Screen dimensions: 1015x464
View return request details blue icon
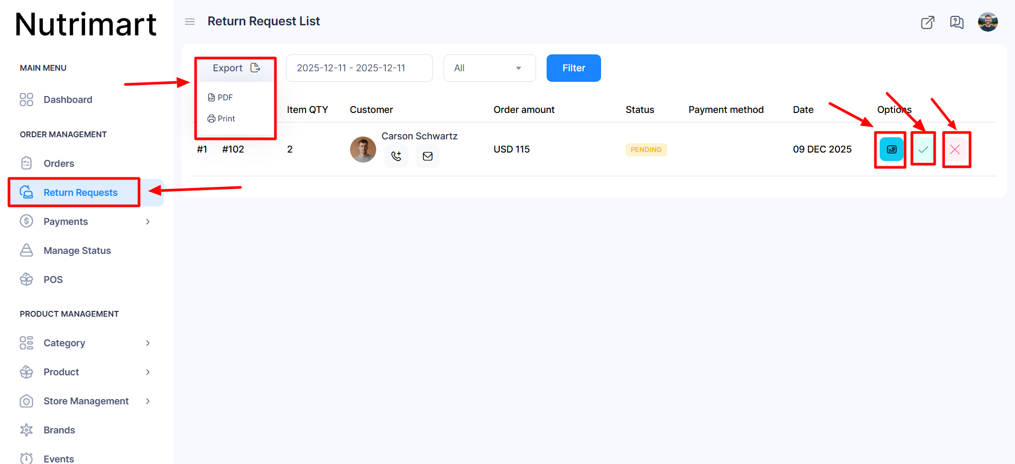(x=891, y=149)
